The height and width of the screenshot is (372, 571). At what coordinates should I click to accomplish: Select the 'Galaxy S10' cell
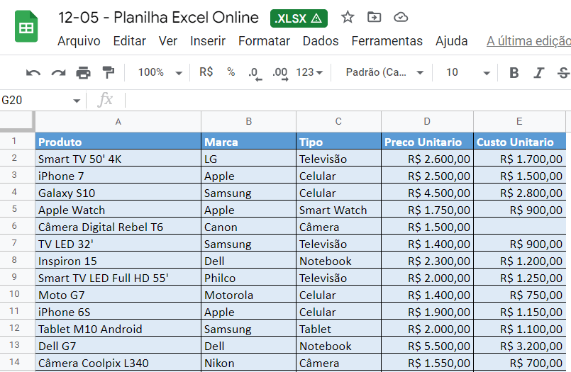click(118, 193)
